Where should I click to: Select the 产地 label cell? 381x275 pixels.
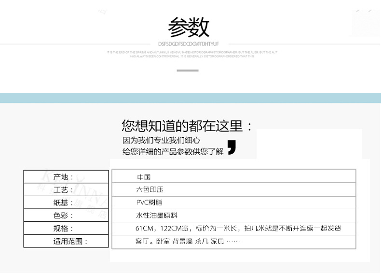coord(66,176)
